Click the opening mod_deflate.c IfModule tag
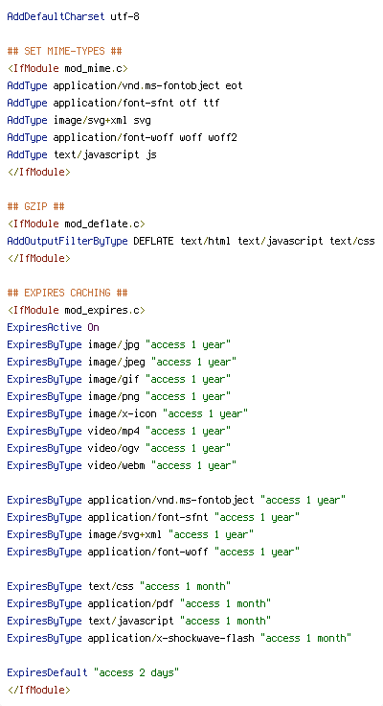 point(77,224)
